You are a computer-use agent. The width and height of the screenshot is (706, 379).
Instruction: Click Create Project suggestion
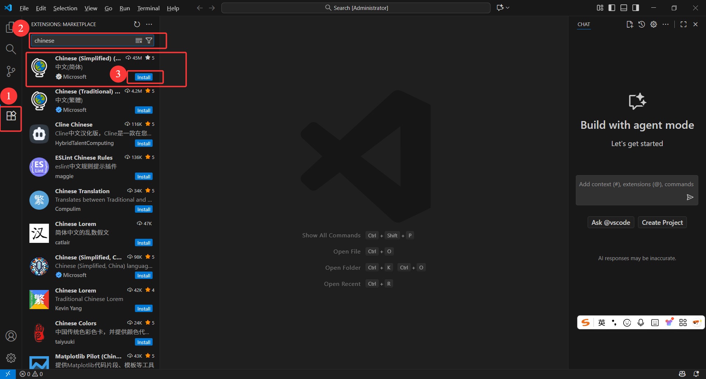coord(662,223)
